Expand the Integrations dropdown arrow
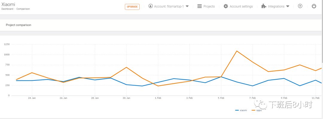Screen dimensions: 323x119 [x=288, y=6]
